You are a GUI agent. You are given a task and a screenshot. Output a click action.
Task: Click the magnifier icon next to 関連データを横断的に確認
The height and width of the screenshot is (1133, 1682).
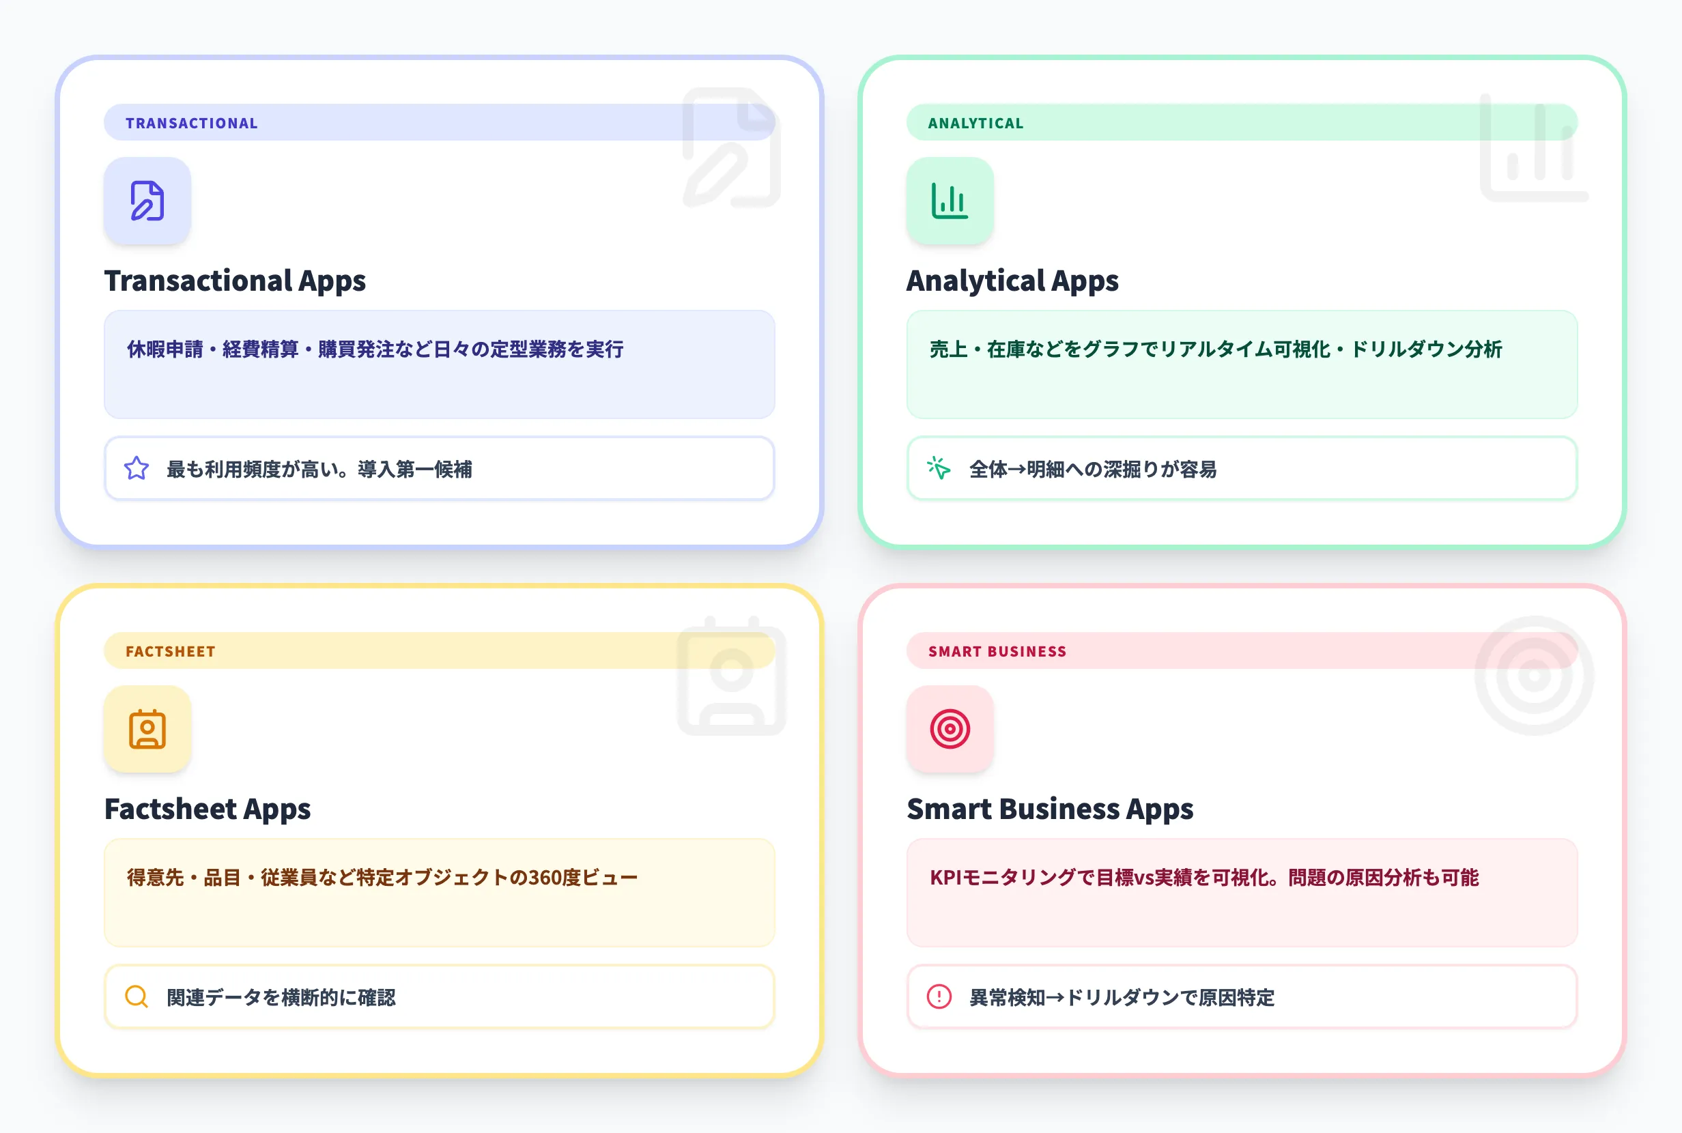(x=136, y=997)
